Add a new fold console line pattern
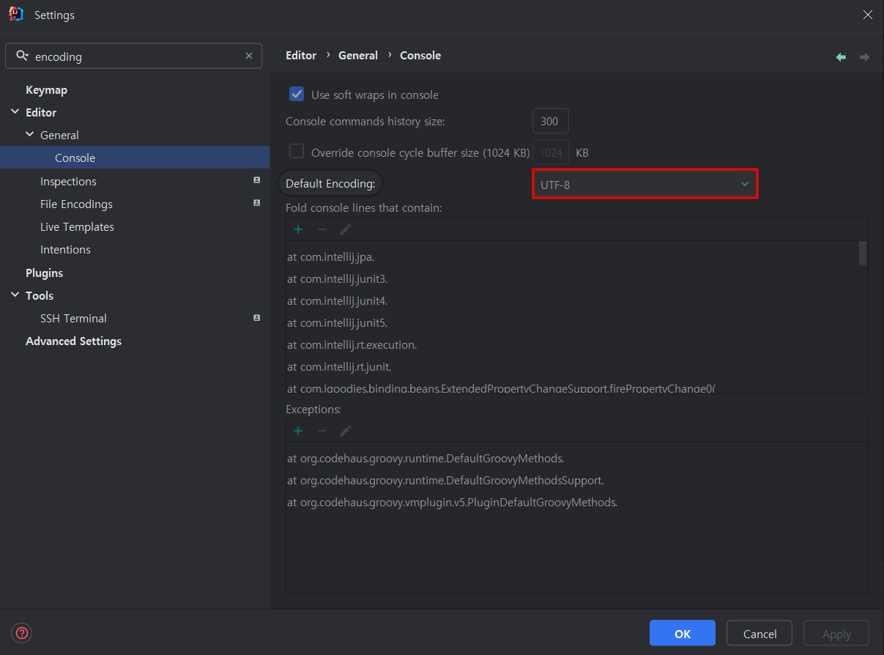This screenshot has height=655, width=884. tap(298, 229)
